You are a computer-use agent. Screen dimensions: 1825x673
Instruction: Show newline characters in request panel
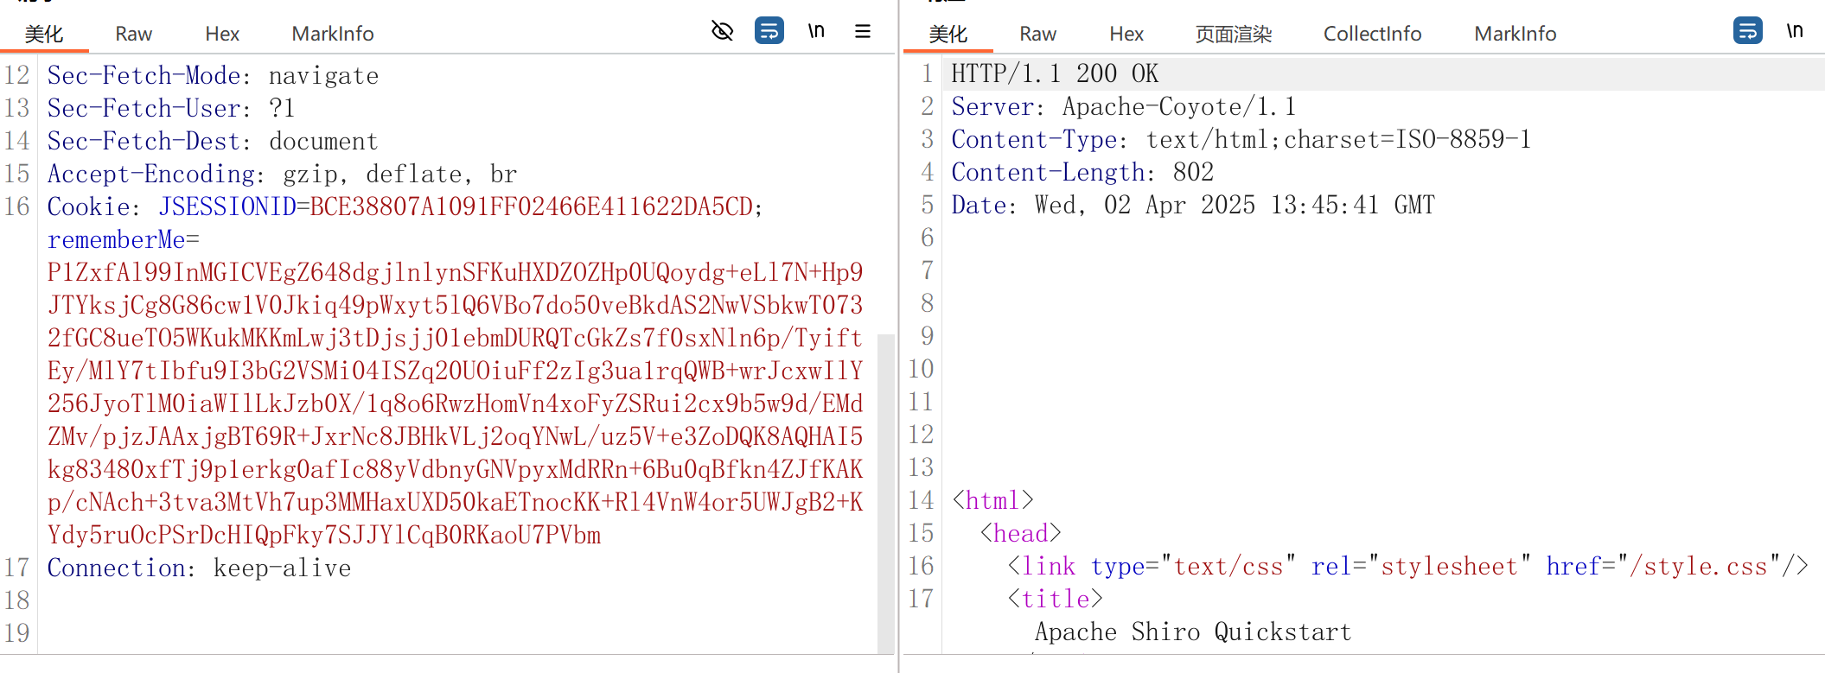(816, 32)
